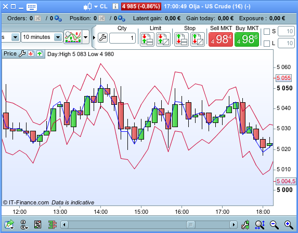This screenshot has width=298, height=233.
Task: Click the link charts chain icon
Action: pyautogui.click(x=24, y=225)
